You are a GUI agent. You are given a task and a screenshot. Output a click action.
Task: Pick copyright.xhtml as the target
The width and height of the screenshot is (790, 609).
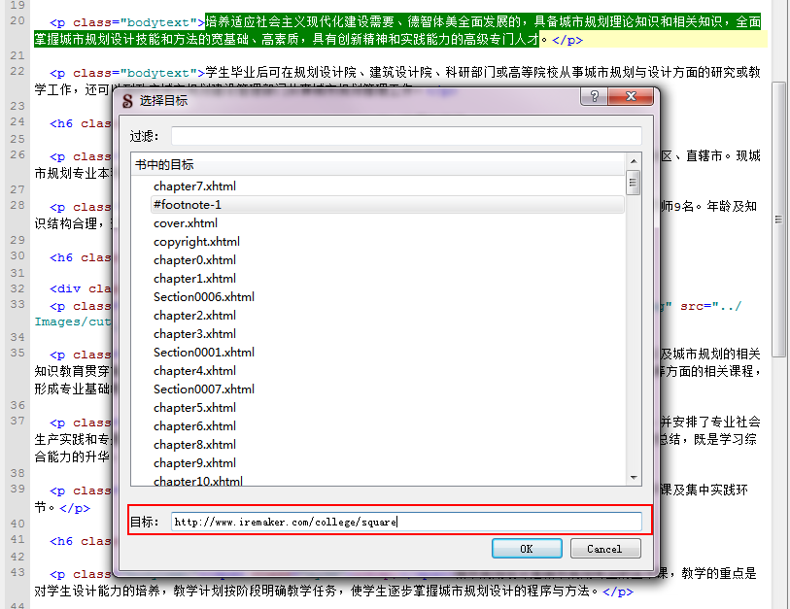196,241
